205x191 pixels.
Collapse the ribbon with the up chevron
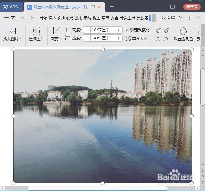[198, 18]
